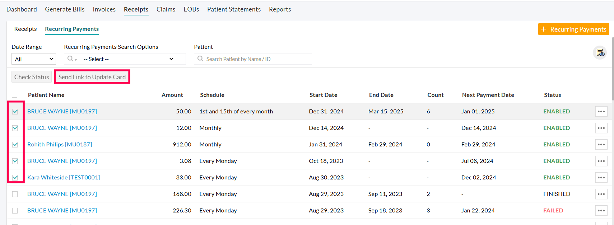Image resolution: width=614 pixels, height=225 pixels.
Task: Open actions menu for Rohith Philips row
Action: pos(601,145)
